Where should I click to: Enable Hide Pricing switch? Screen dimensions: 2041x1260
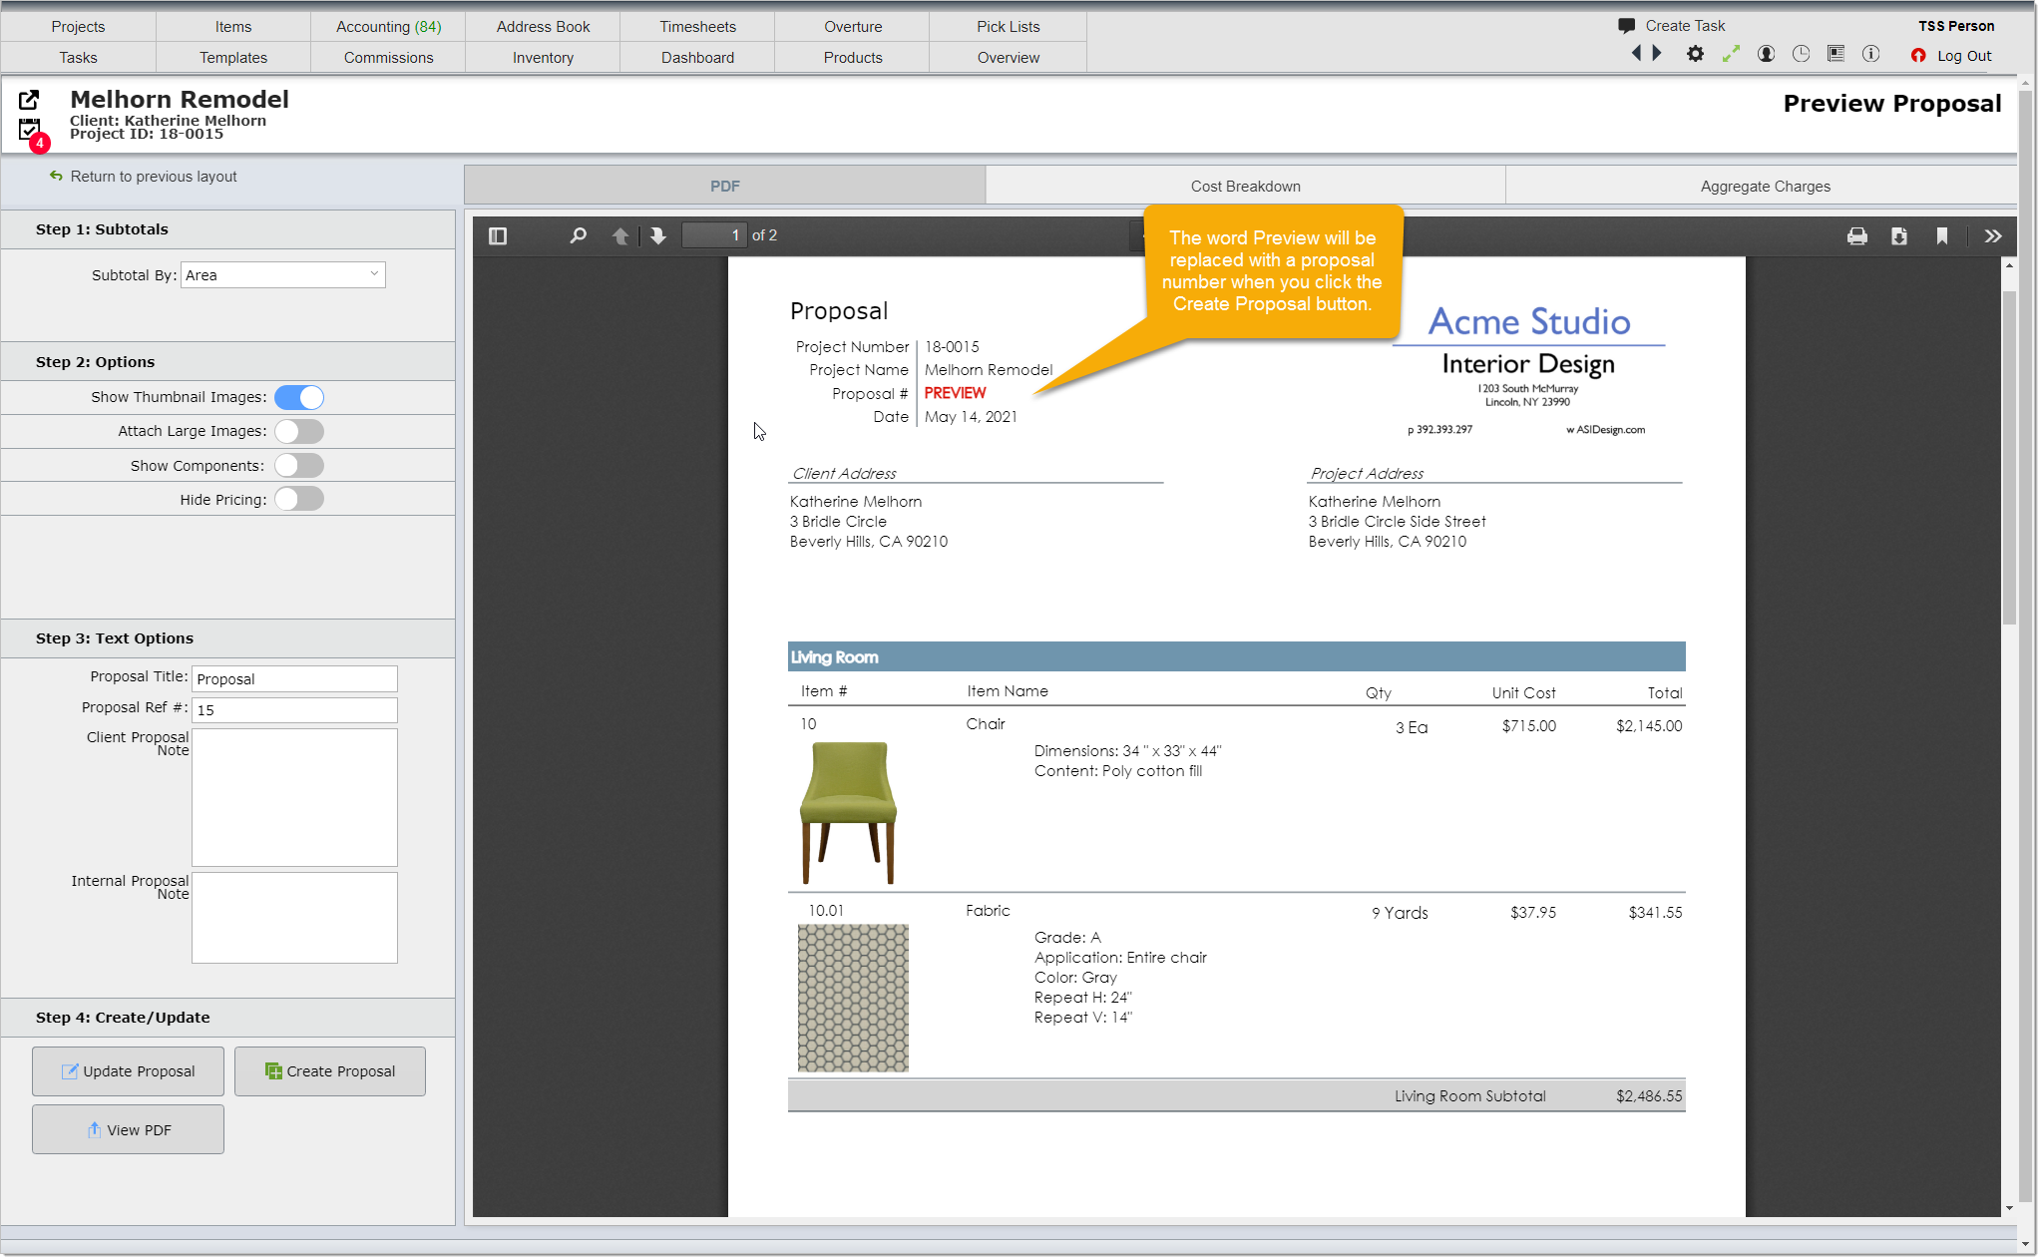pos(299,499)
